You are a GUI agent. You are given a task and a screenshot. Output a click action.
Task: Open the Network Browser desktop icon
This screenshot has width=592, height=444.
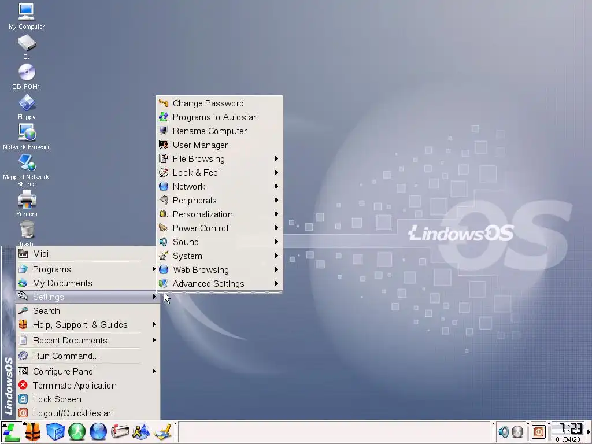27,137
